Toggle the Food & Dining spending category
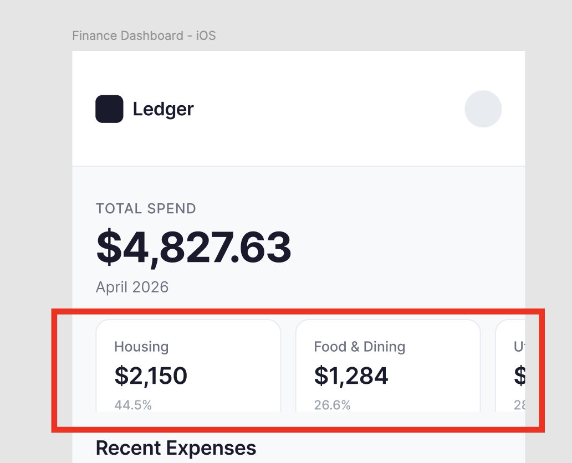572x463 pixels. (388, 367)
